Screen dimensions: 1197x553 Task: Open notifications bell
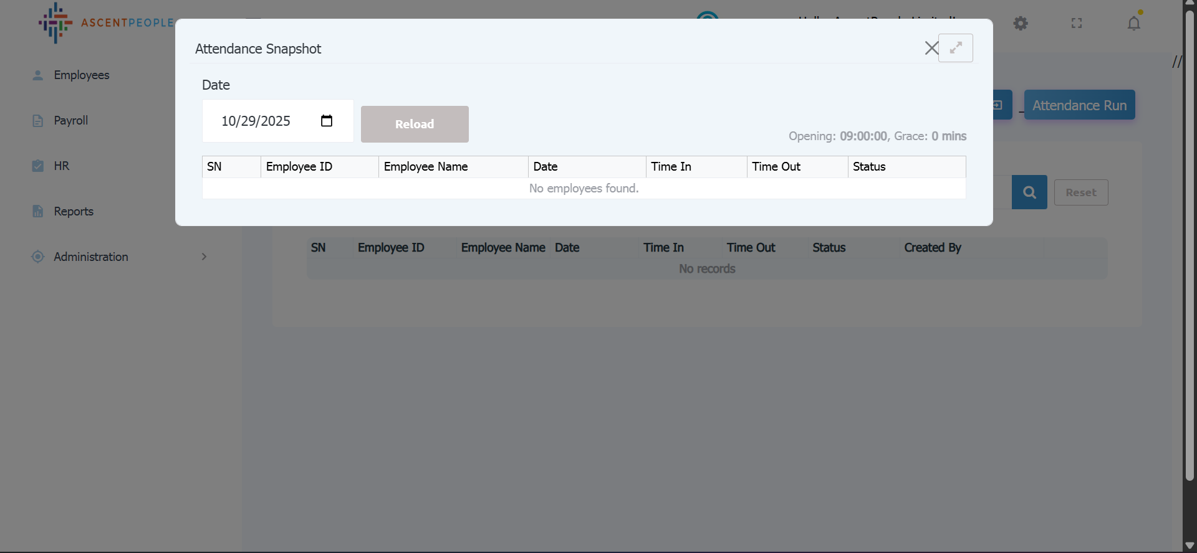tap(1133, 24)
